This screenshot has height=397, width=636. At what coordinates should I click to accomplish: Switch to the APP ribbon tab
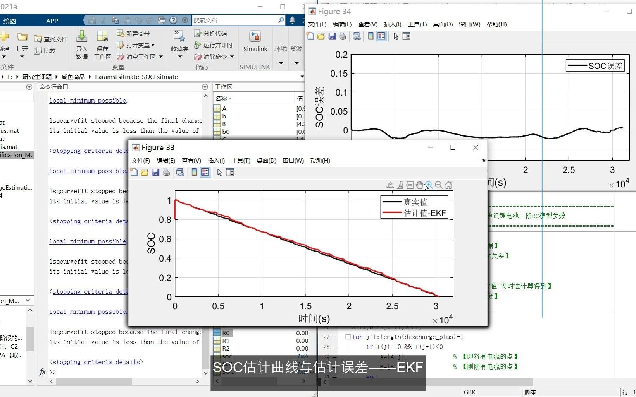(x=52, y=21)
